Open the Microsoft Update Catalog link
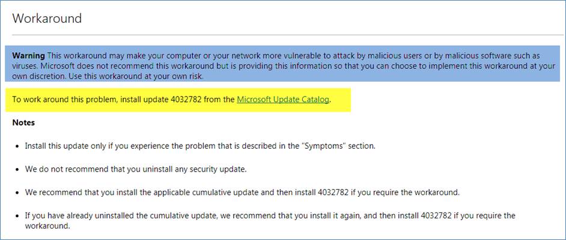This screenshot has width=566, height=240. pyautogui.click(x=283, y=99)
